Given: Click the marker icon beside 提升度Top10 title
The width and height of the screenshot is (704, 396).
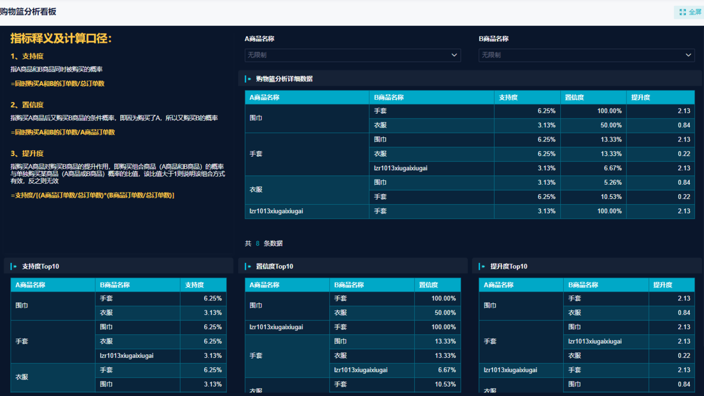Looking at the screenshot, I should click(483, 266).
